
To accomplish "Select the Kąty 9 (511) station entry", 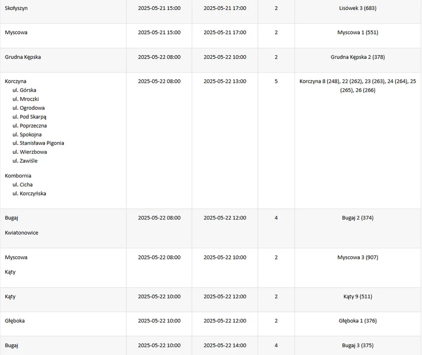I will (x=358, y=297).
